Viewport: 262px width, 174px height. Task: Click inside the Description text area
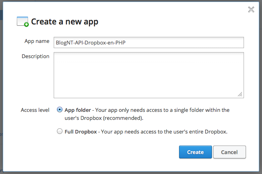point(149,75)
